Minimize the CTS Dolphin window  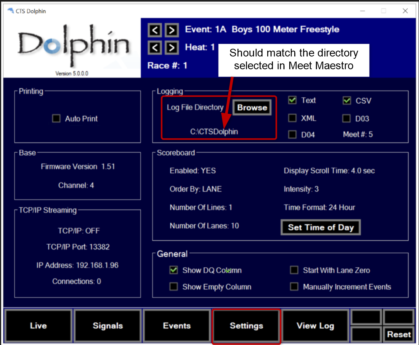click(362, 11)
